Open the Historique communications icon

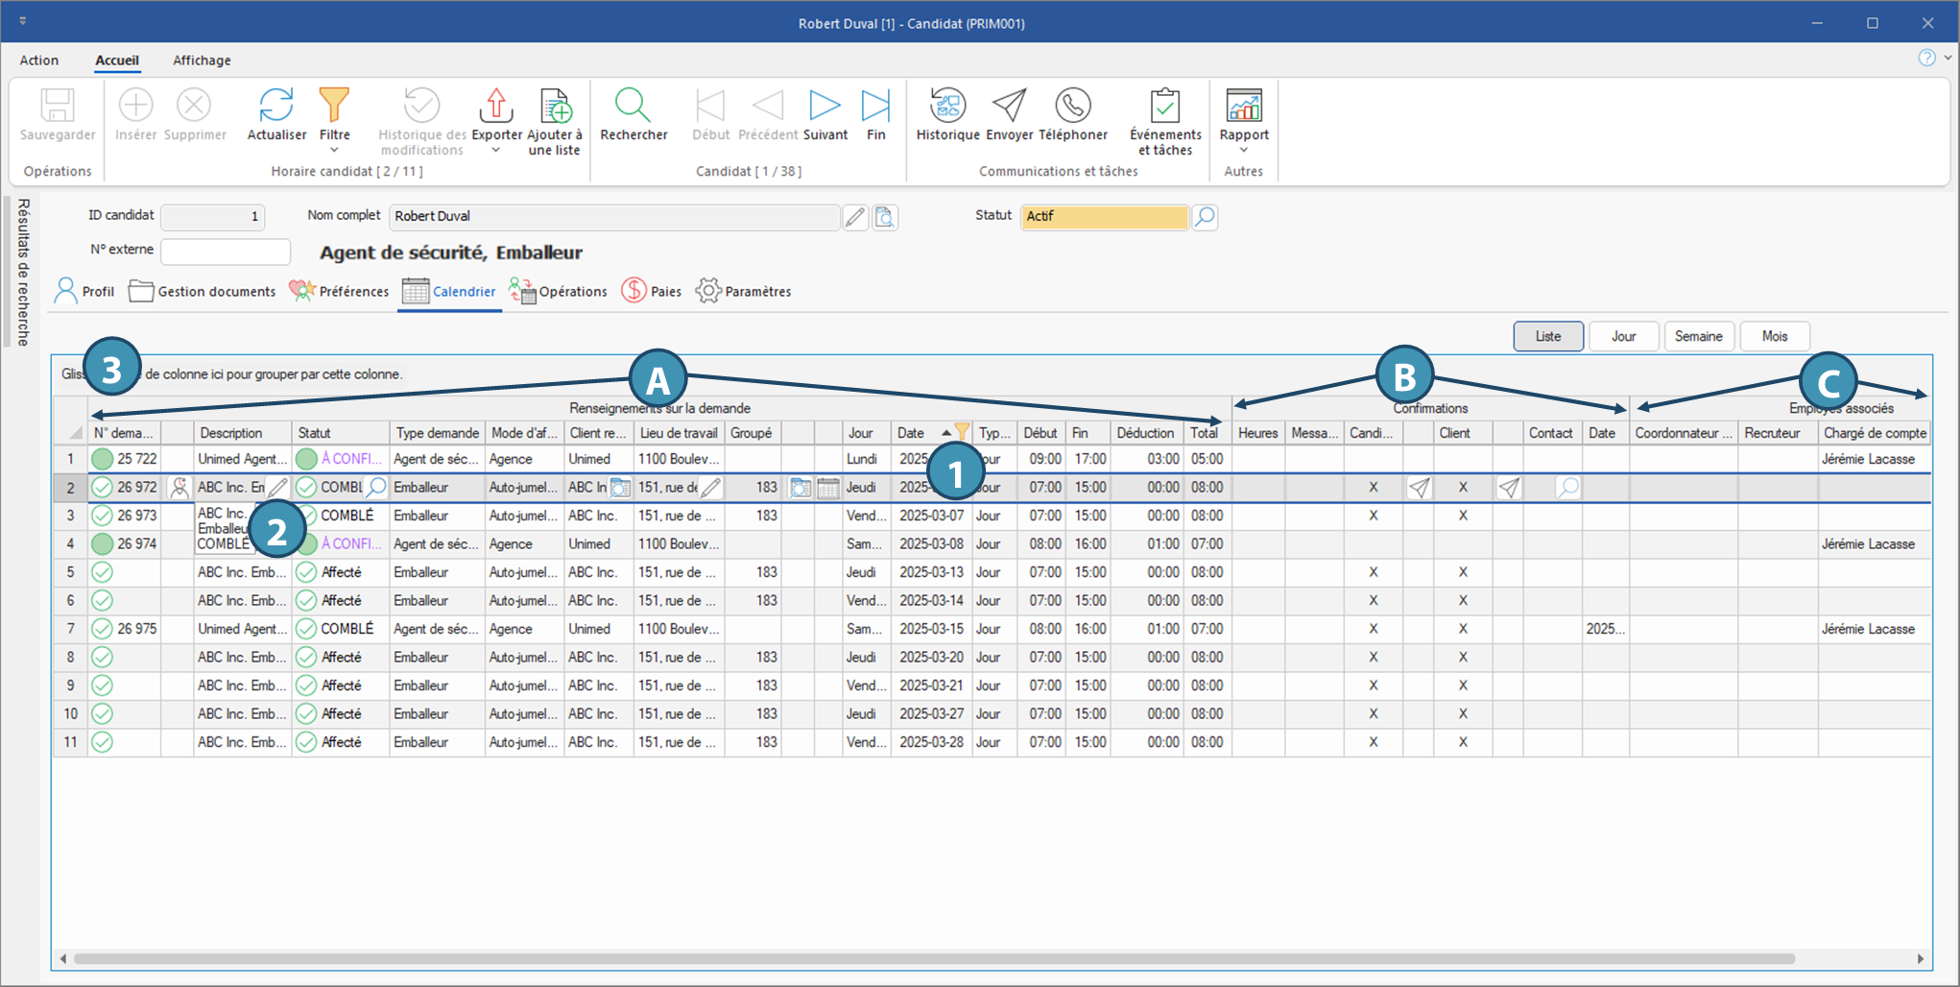coord(946,106)
